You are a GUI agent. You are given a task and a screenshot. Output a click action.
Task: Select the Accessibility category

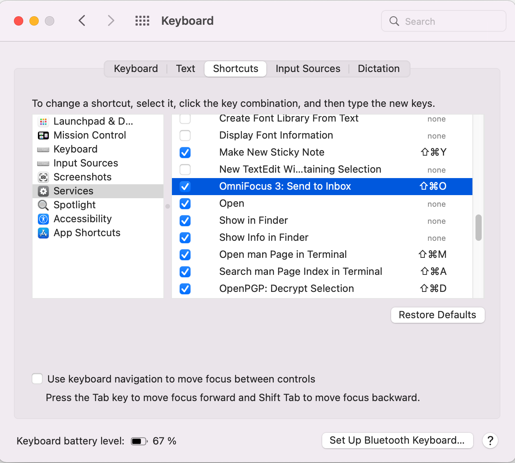98,219
